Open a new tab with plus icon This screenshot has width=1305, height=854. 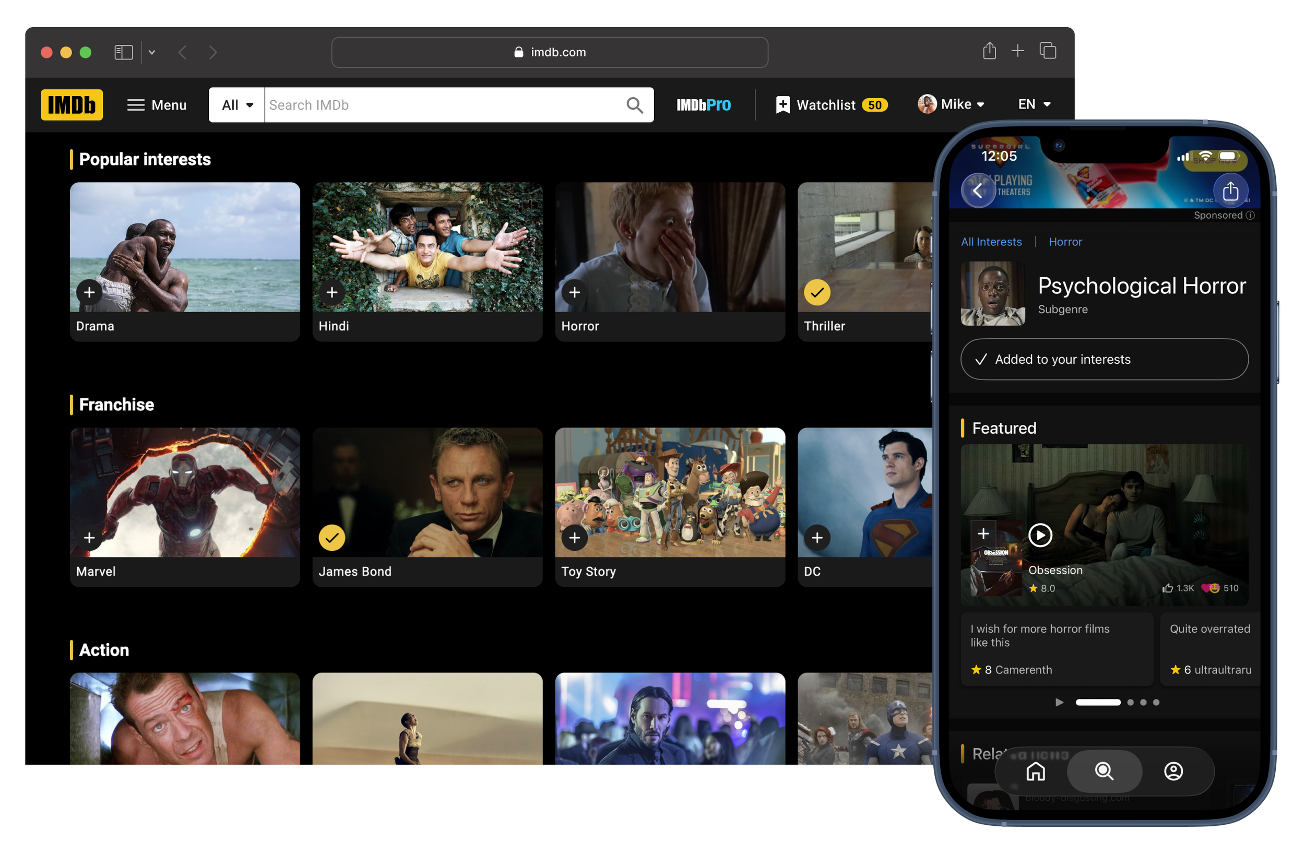tap(1018, 51)
